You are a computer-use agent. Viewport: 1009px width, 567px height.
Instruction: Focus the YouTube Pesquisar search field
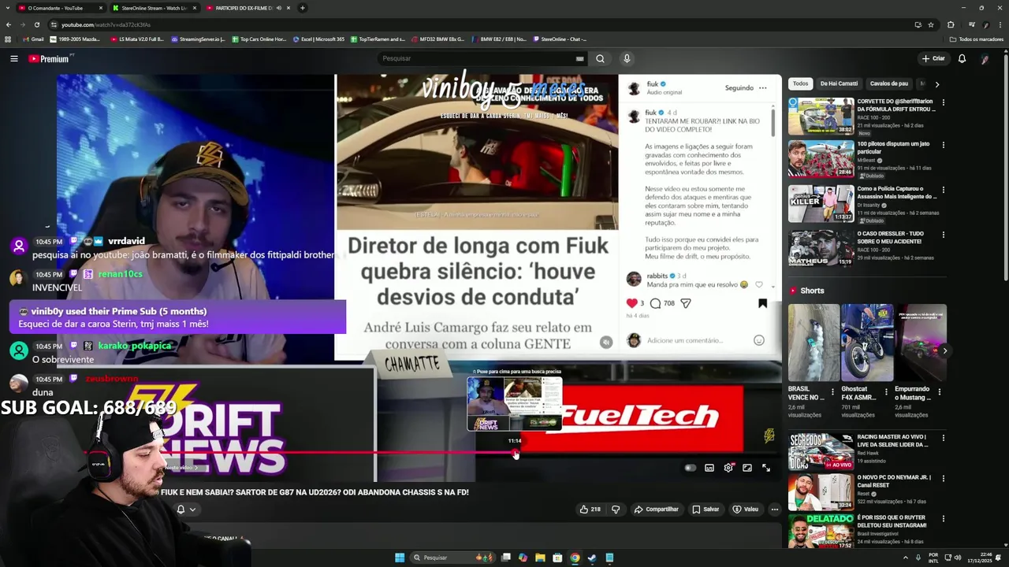pyautogui.click(x=477, y=58)
